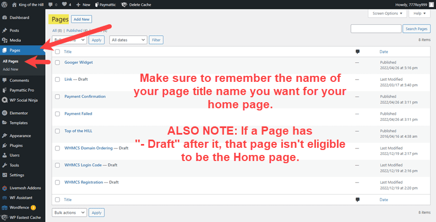Screen dimensions: 436x222
Task: Click the Filter button
Action: tap(156, 40)
